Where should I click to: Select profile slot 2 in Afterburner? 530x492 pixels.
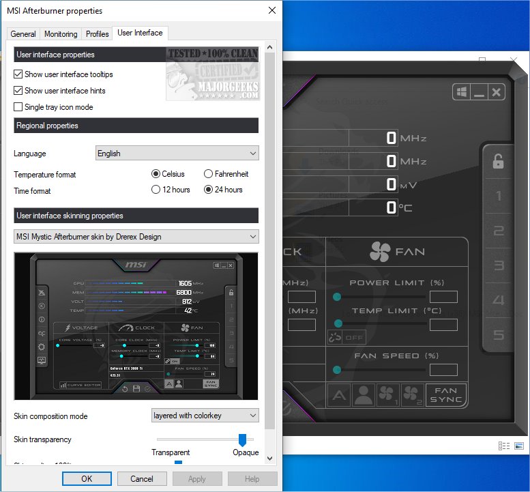499,231
